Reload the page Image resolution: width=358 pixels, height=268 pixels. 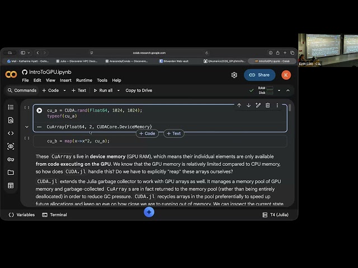(x=206, y=52)
